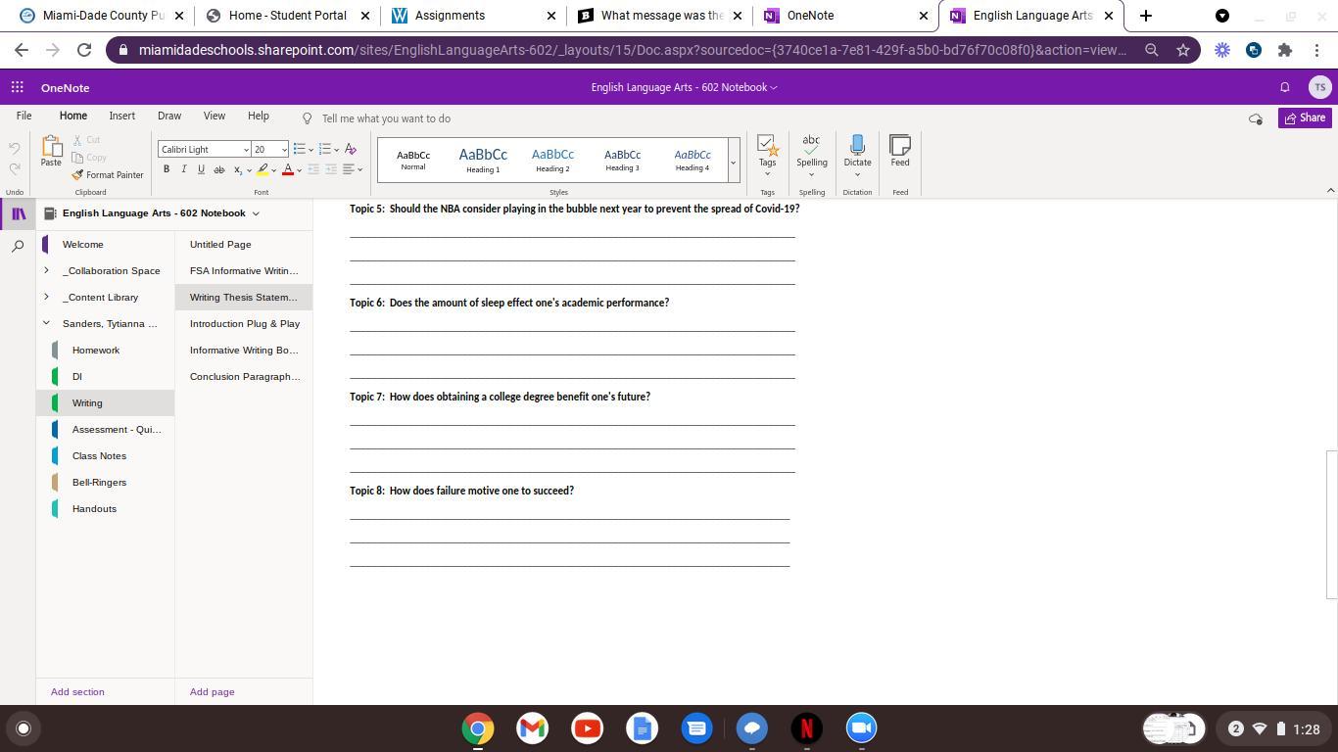
Task: Expand the Styles gallery dropdown
Action: [x=733, y=163]
